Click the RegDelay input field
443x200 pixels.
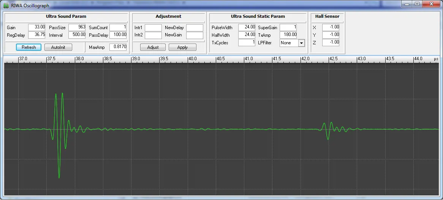point(37,35)
